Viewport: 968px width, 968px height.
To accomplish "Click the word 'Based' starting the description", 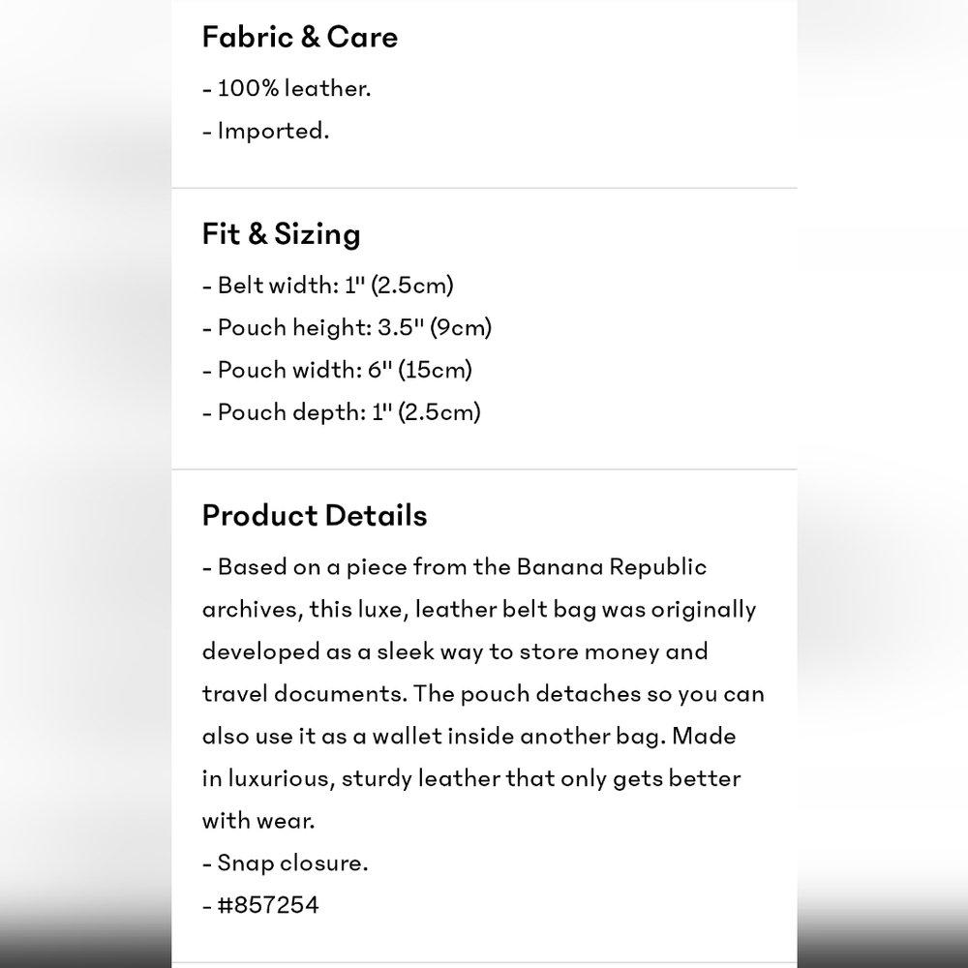I will tap(252, 566).
